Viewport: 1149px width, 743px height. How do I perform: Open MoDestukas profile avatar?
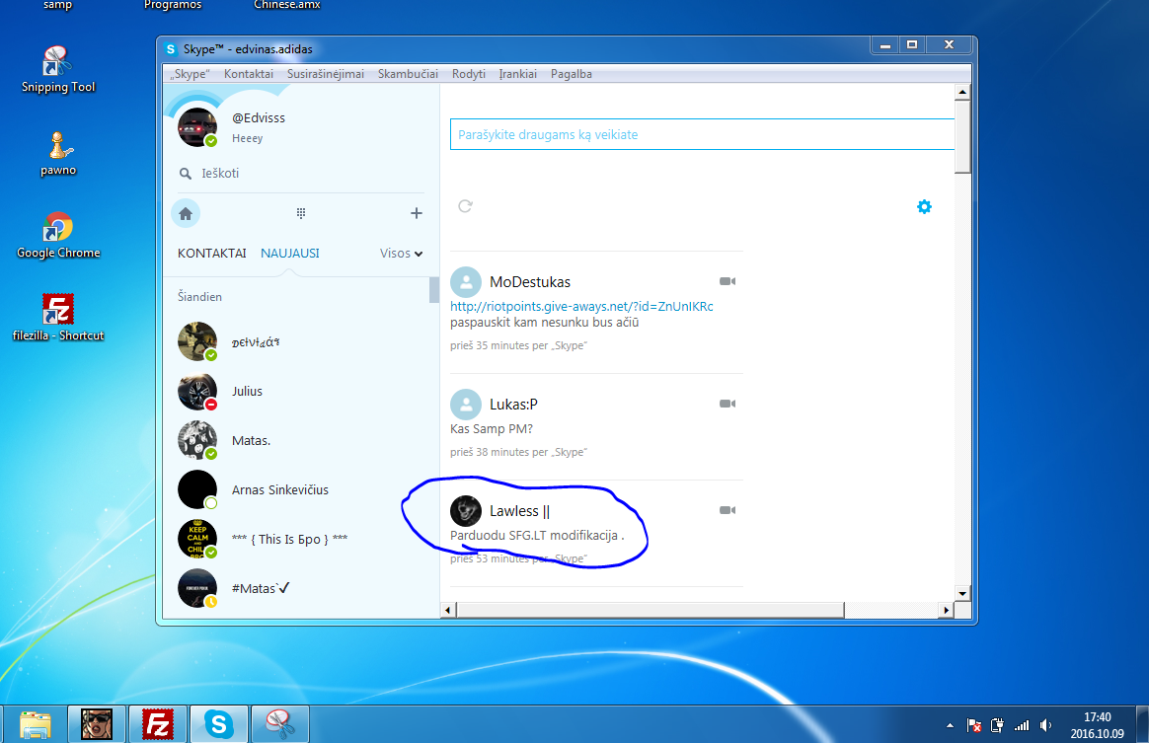[x=465, y=282]
